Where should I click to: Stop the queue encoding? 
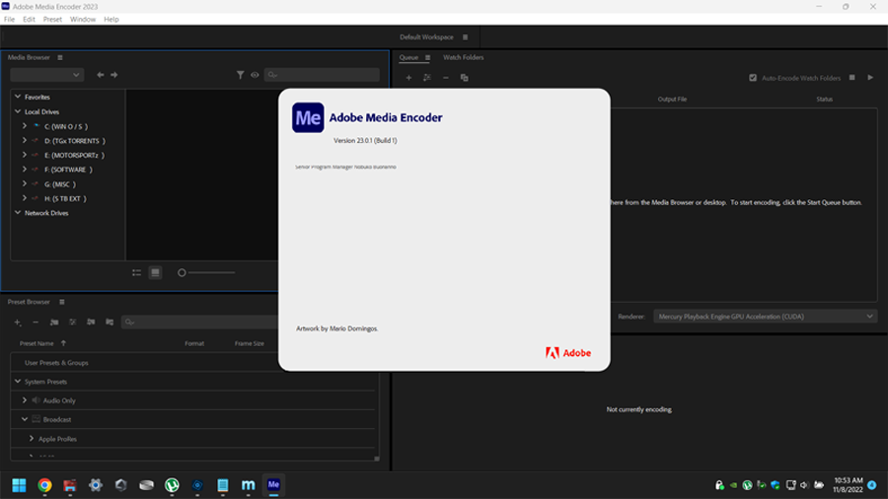click(851, 78)
